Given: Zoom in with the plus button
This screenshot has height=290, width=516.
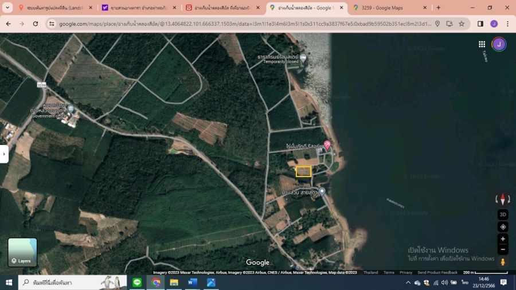Looking at the screenshot, I should click(x=503, y=239).
